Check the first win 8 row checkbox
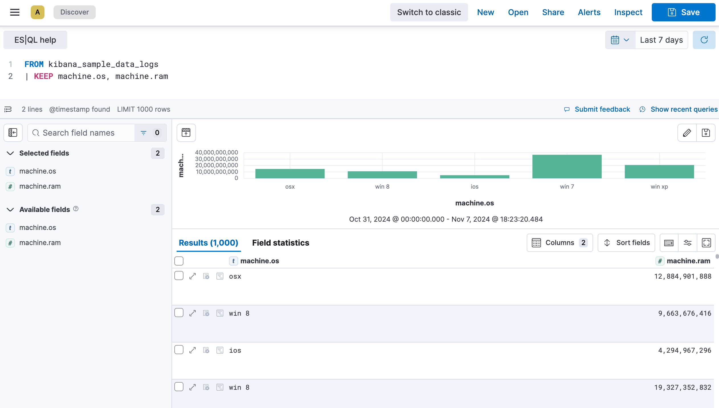Image resolution: width=719 pixels, height=408 pixels. coord(179,313)
